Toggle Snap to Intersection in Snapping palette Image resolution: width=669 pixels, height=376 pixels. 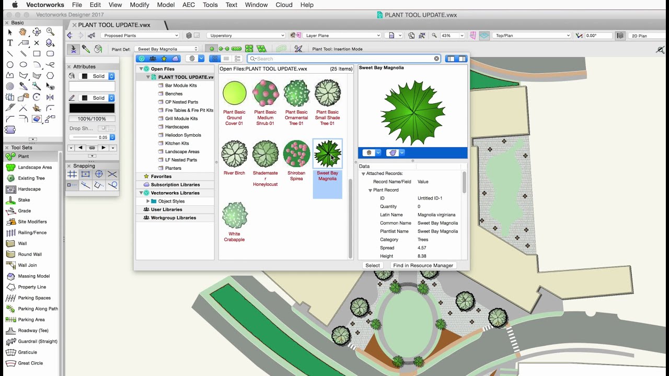click(x=112, y=174)
